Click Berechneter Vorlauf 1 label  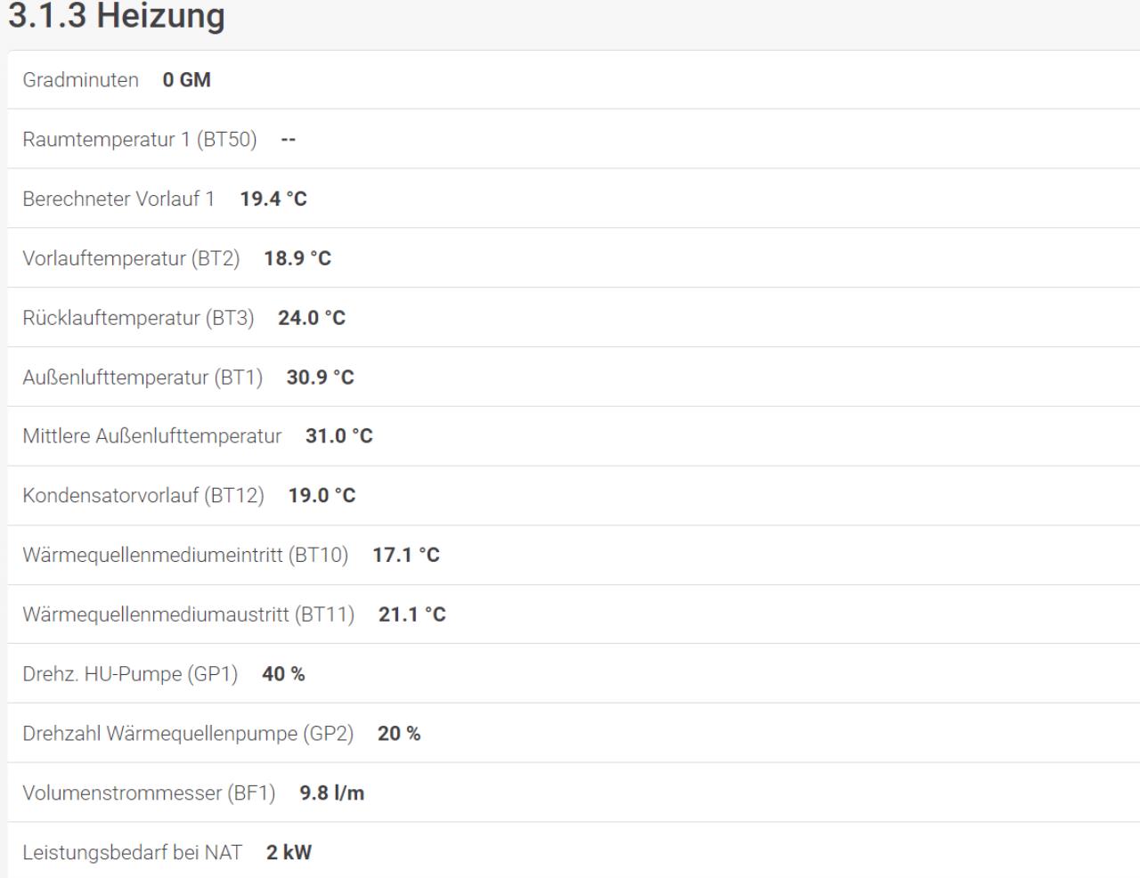[118, 199]
